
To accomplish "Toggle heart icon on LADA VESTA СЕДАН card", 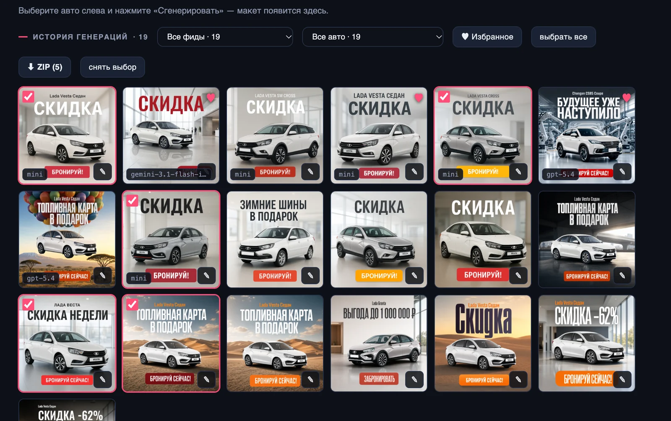I will pyautogui.click(x=419, y=97).
